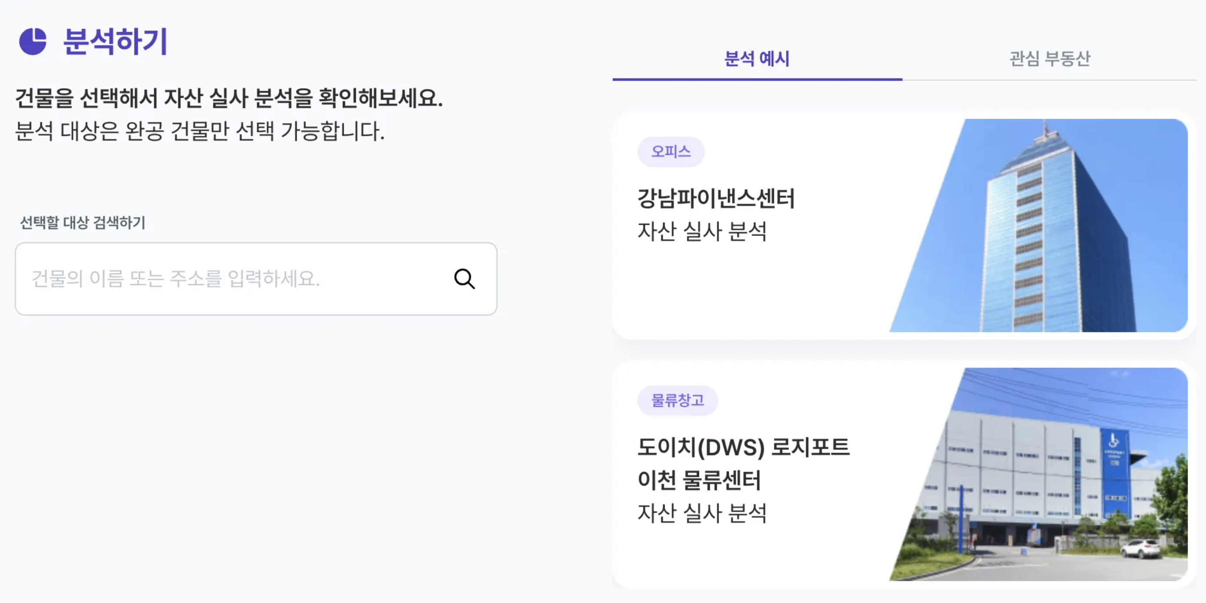Click the magnifying glass search icon
This screenshot has height=603, width=1206.
(x=464, y=279)
